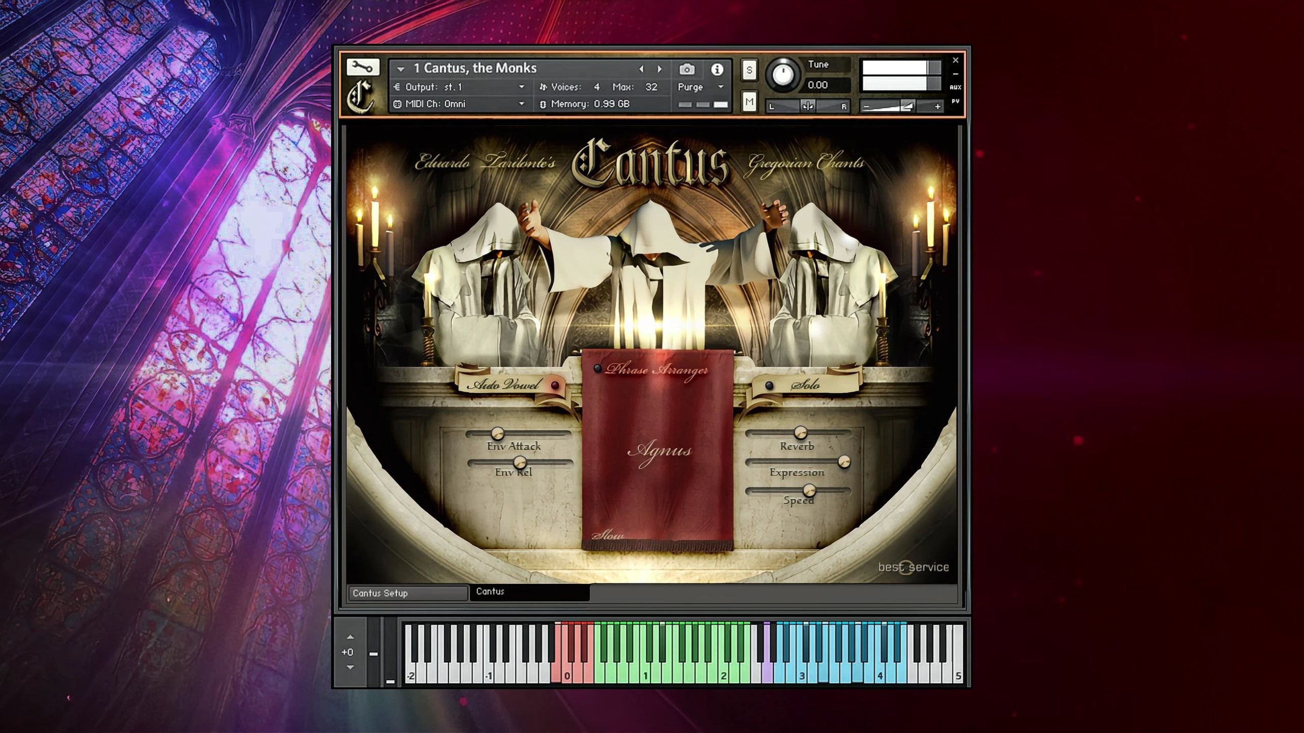Open the MIDI Ch Omni dropdown

pyautogui.click(x=522, y=104)
